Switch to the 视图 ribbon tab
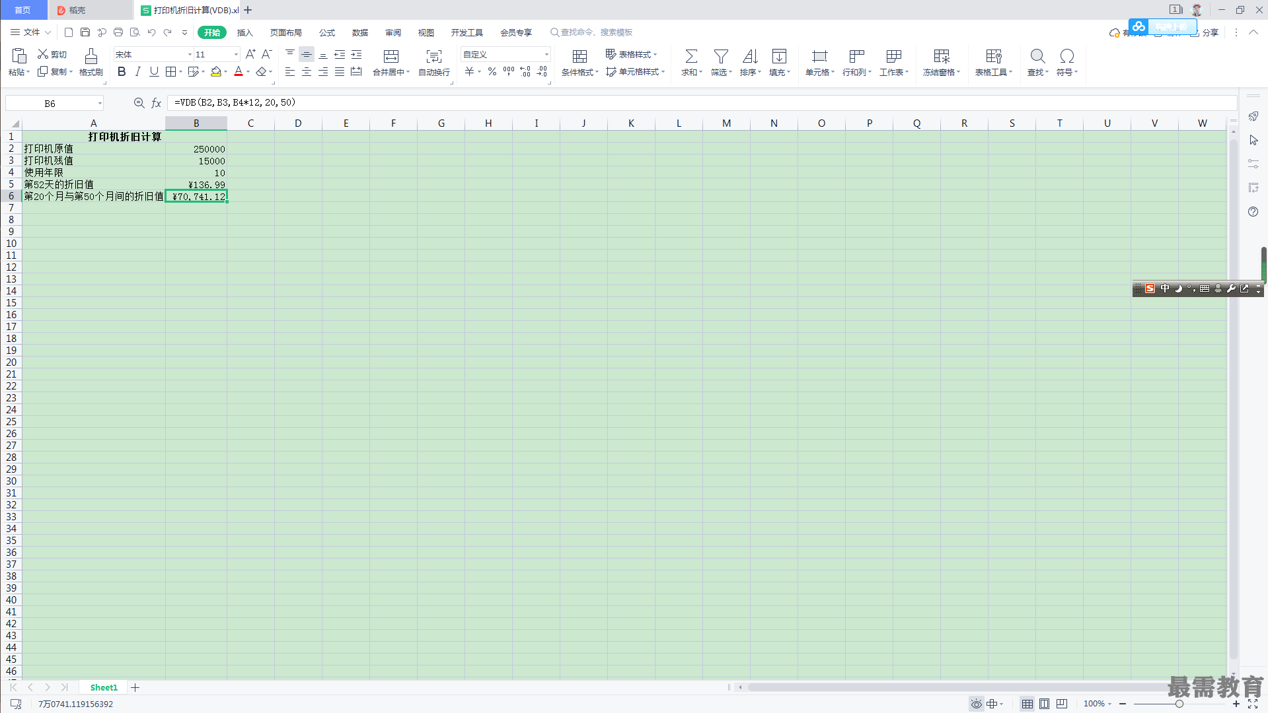 [x=426, y=32]
